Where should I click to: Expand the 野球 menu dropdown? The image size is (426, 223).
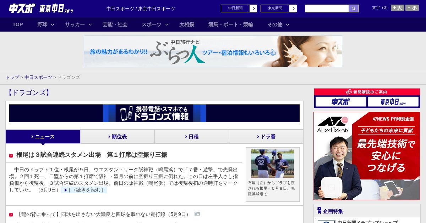pos(46,24)
